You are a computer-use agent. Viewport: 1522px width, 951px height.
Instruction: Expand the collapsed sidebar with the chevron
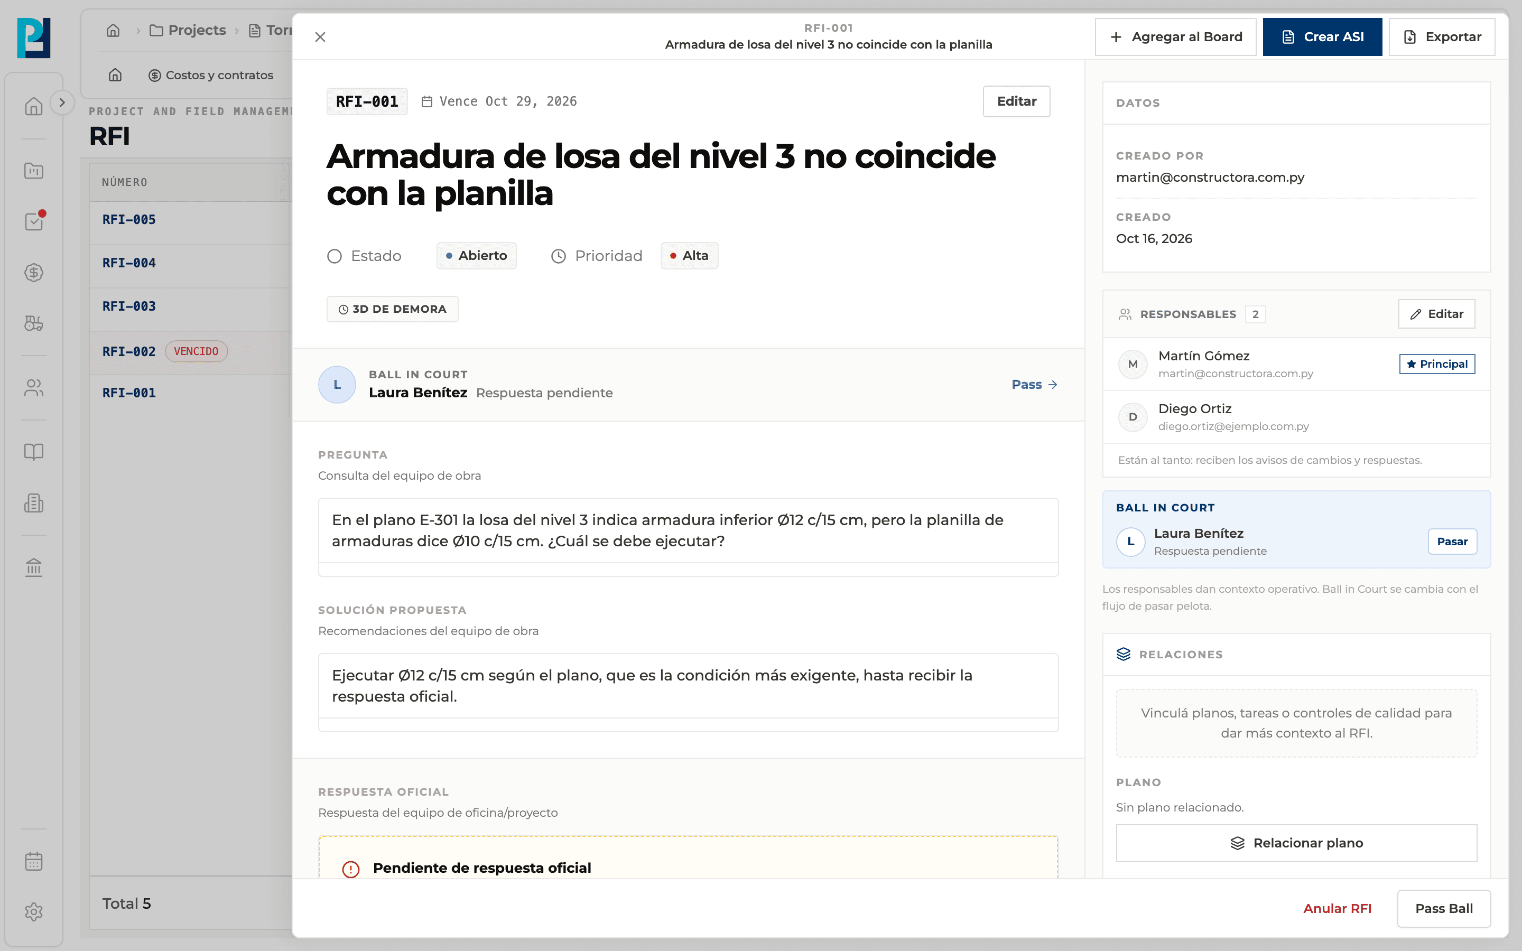[62, 102]
